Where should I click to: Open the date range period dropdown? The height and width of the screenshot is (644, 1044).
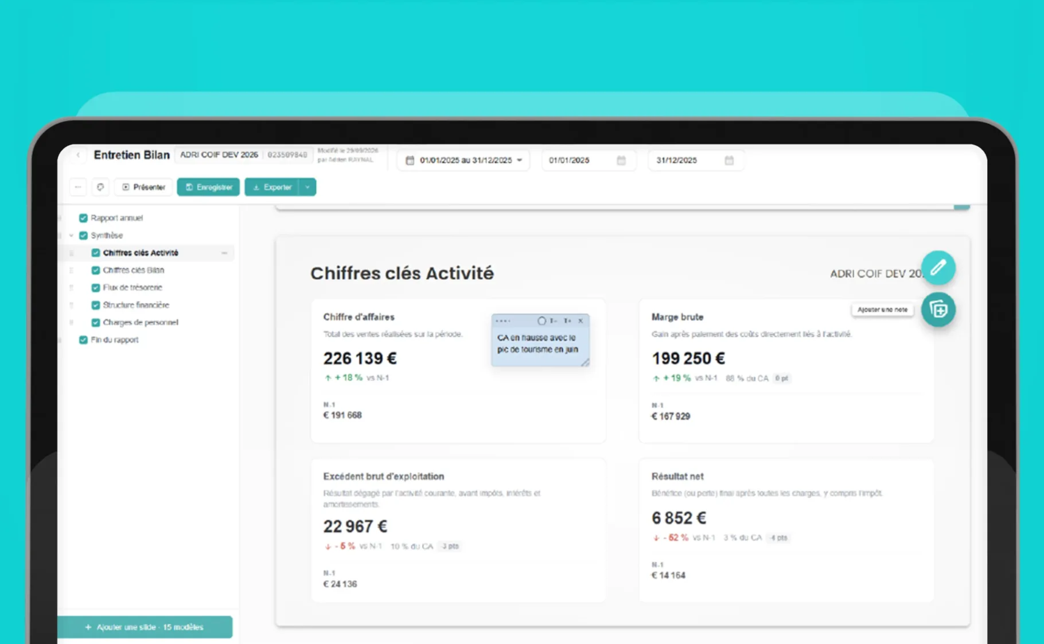tap(463, 160)
